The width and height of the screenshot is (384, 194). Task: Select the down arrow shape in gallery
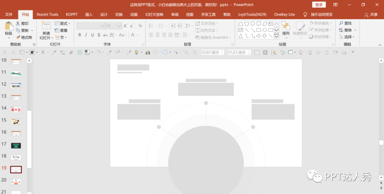pyautogui.click(x=265, y=36)
